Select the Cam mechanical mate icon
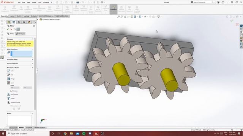Viewport: 243px width, 136px height. [8, 71]
